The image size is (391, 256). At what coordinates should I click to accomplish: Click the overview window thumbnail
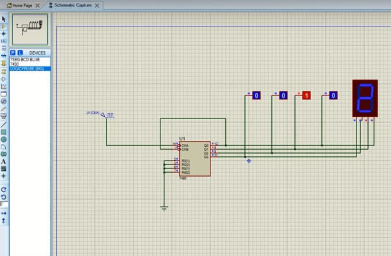[x=30, y=29]
